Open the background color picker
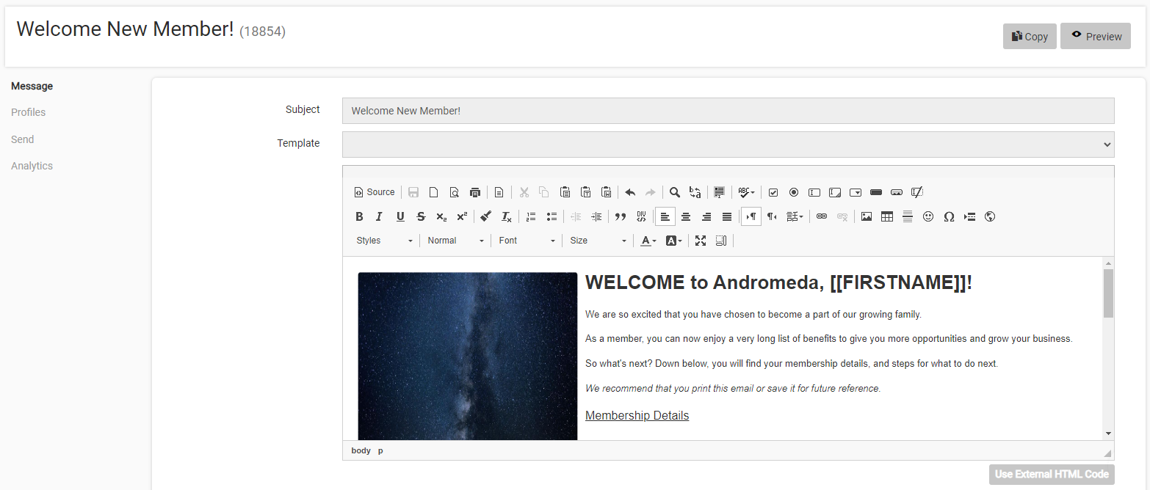The height and width of the screenshot is (490, 1150). [673, 241]
